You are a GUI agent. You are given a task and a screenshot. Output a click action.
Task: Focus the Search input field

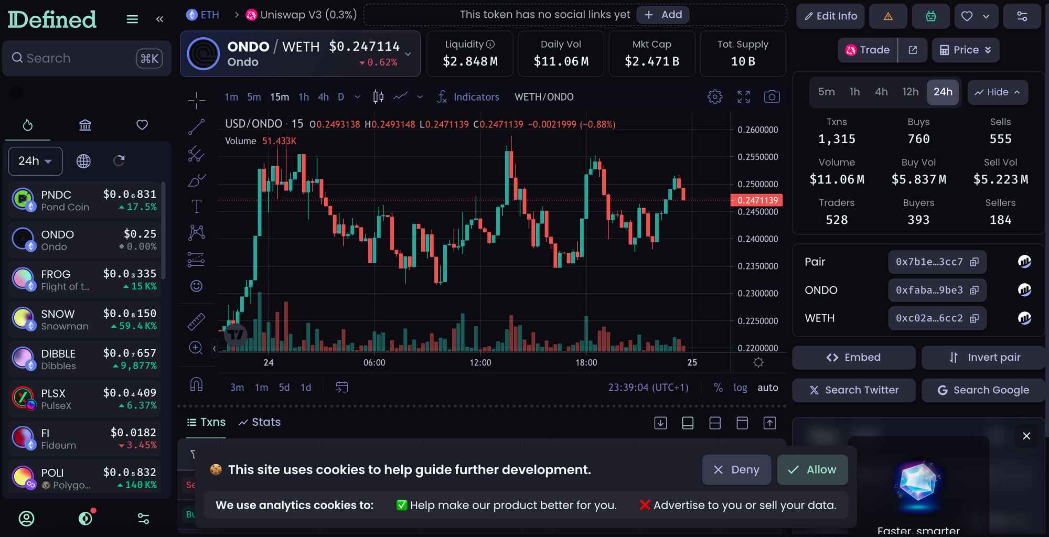(87, 58)
